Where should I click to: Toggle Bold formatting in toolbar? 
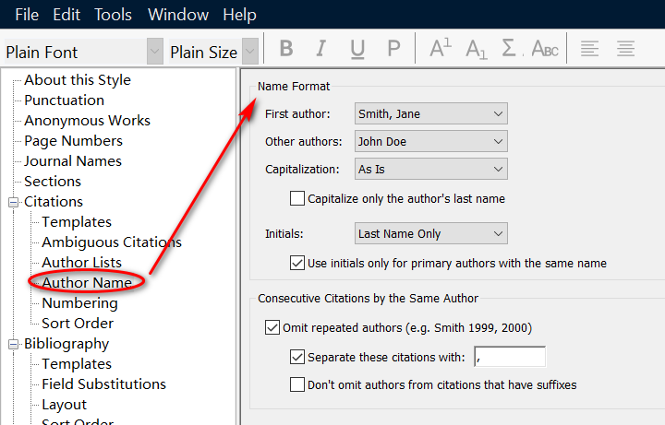pos(286,50)
